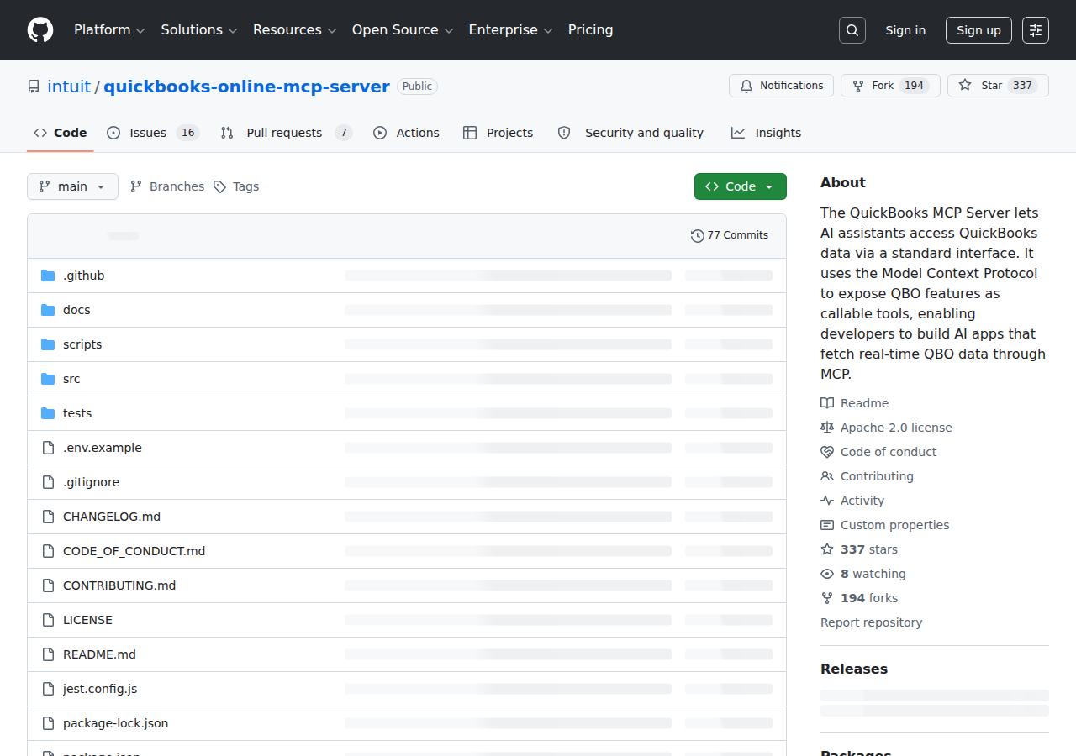Expand the Platform menu
This screenshot has width=1076, height=756.
pos(109,30)
